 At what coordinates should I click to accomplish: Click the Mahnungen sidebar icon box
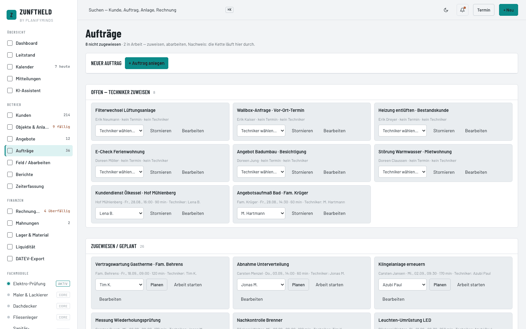tap(10, 223)
